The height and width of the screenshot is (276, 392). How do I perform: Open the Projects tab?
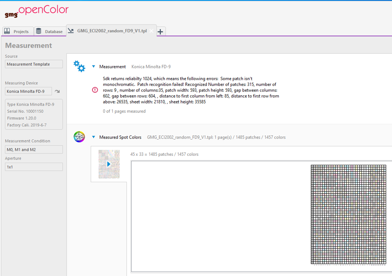(18, 31)
